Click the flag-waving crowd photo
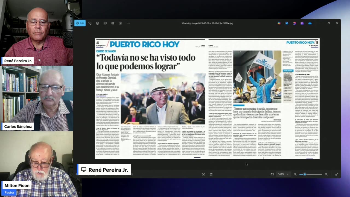 point(257,77)
